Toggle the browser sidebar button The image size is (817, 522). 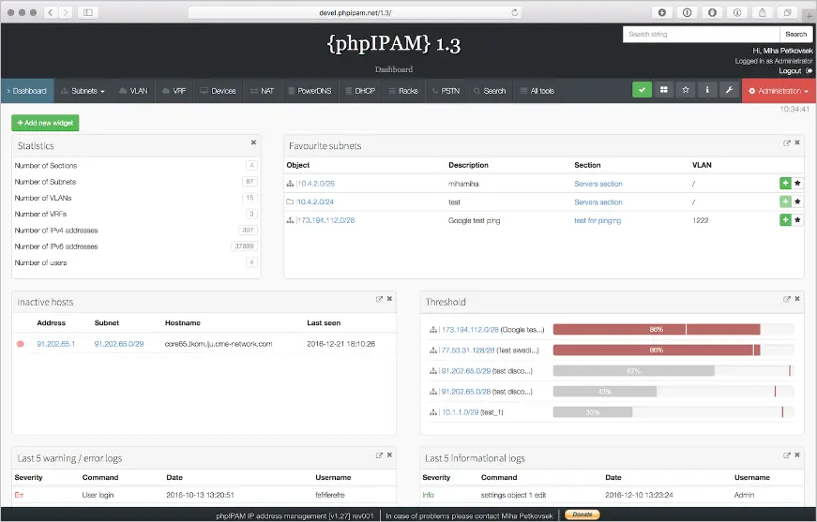tap(88, 12)
